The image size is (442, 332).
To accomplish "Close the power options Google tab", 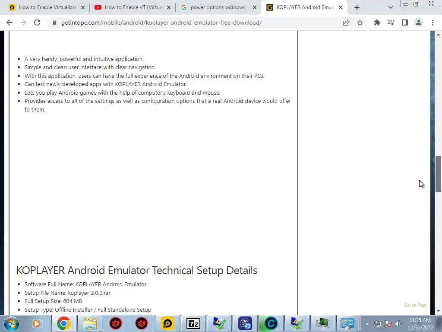I will pyautogui.click(x=255, y=7).
